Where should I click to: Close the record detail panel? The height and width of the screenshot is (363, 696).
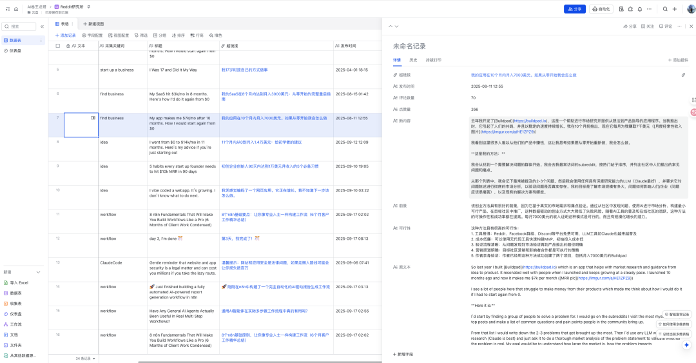[x=691, y=26]
